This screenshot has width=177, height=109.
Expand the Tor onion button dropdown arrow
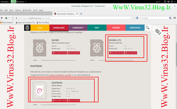click(x=9, y=18)
